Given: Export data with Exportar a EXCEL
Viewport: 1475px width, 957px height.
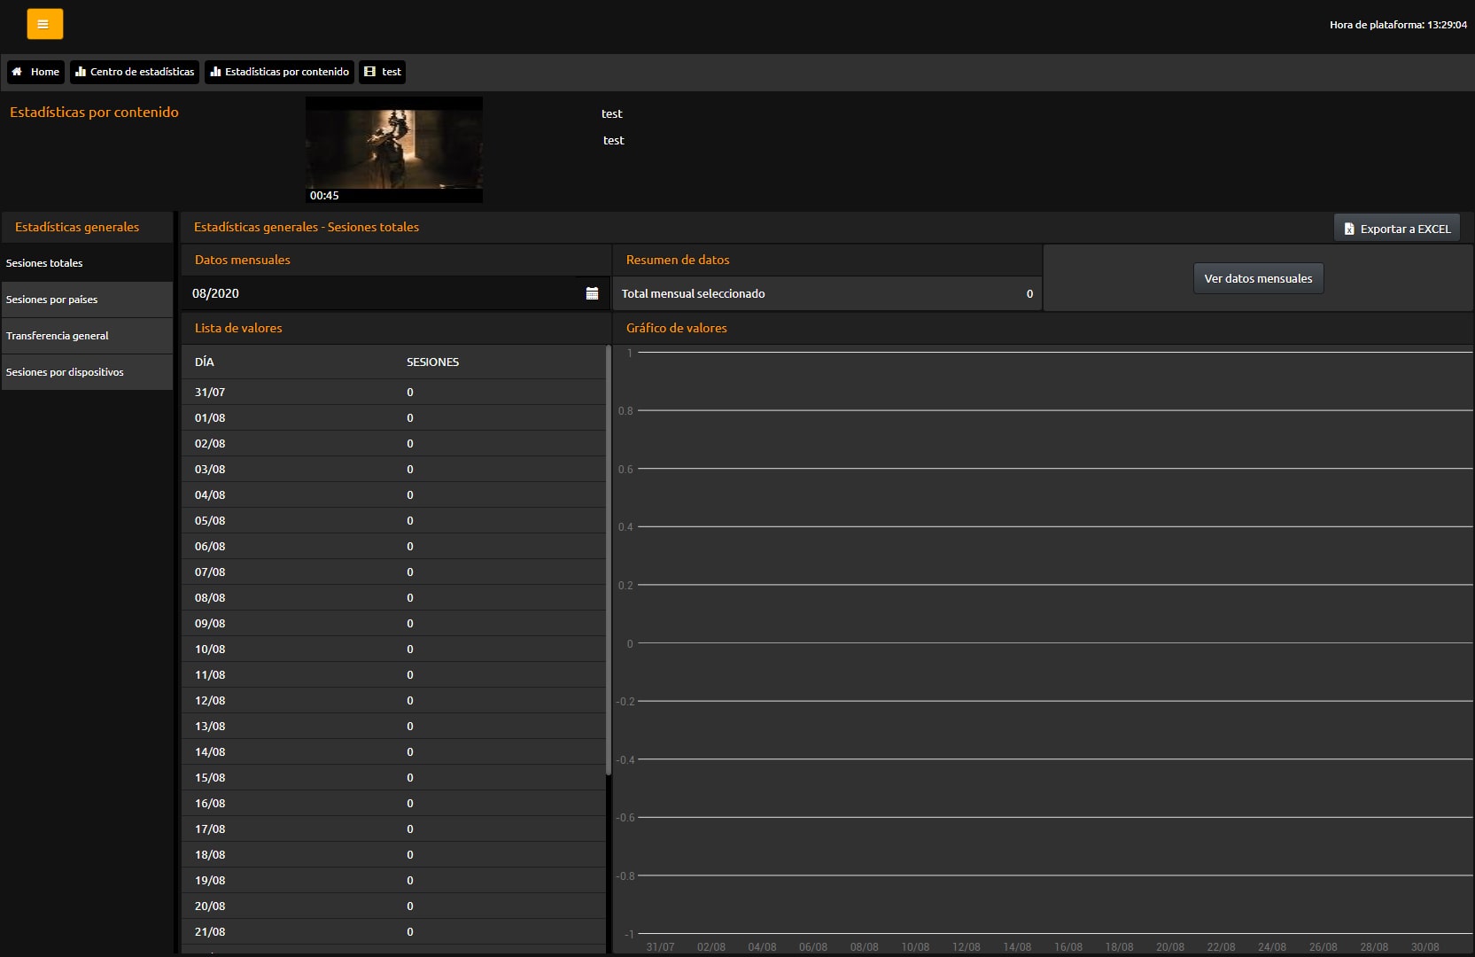Looking at the screenshot, I should pyautogui.click(x=1397, y=229).
